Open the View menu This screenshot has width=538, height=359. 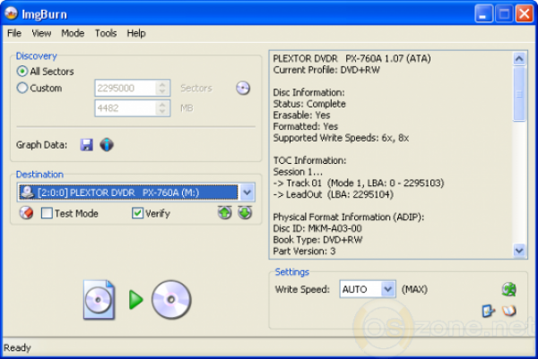(41, 33)
